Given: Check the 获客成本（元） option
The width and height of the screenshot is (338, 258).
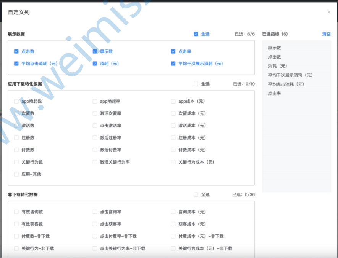Looking at the screenshot, I should pos(173,224).
